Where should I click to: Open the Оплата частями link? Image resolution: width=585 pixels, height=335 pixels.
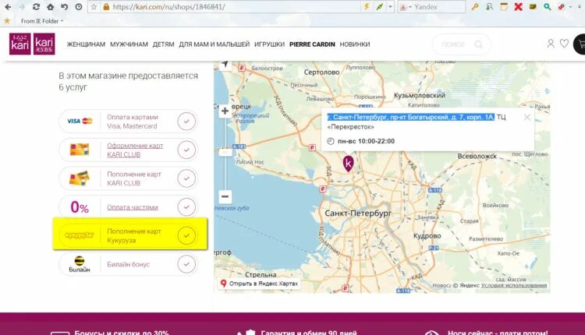click(133, 207)
